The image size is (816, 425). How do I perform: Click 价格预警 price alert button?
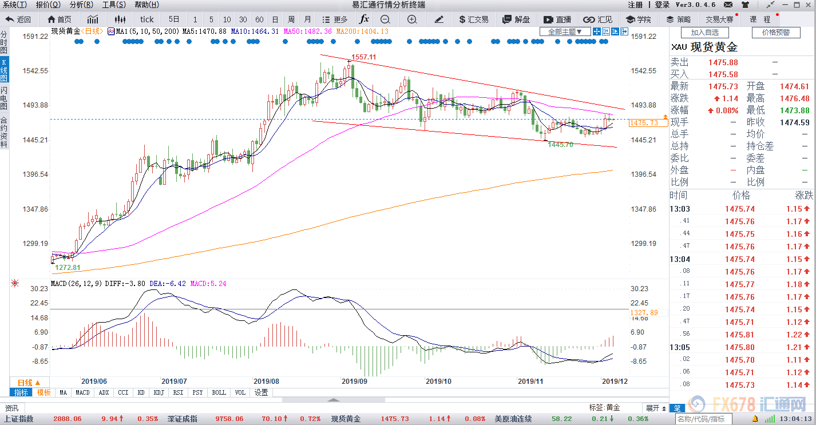(775, 33)
